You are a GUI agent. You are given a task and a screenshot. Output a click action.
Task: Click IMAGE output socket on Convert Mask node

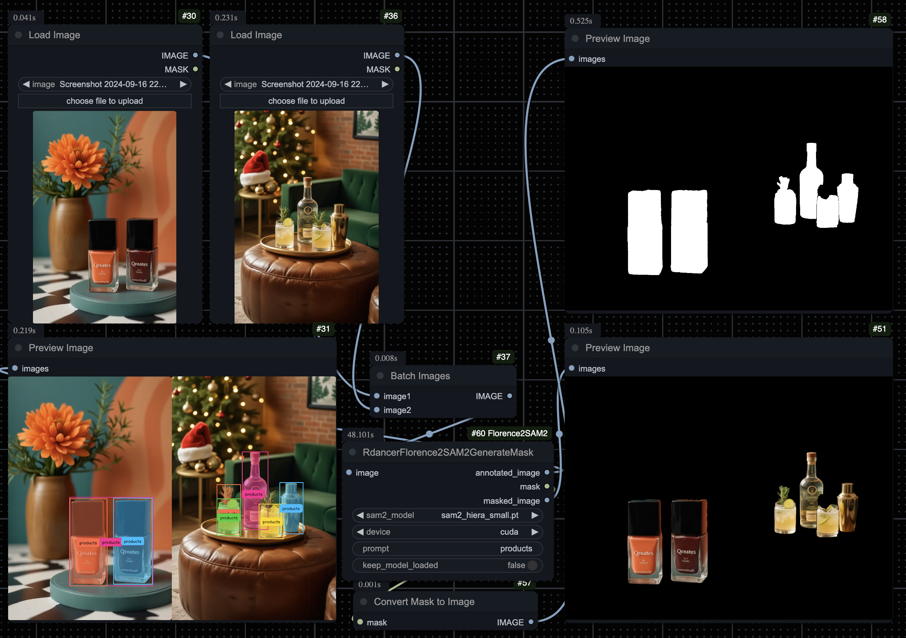(531, 622)
